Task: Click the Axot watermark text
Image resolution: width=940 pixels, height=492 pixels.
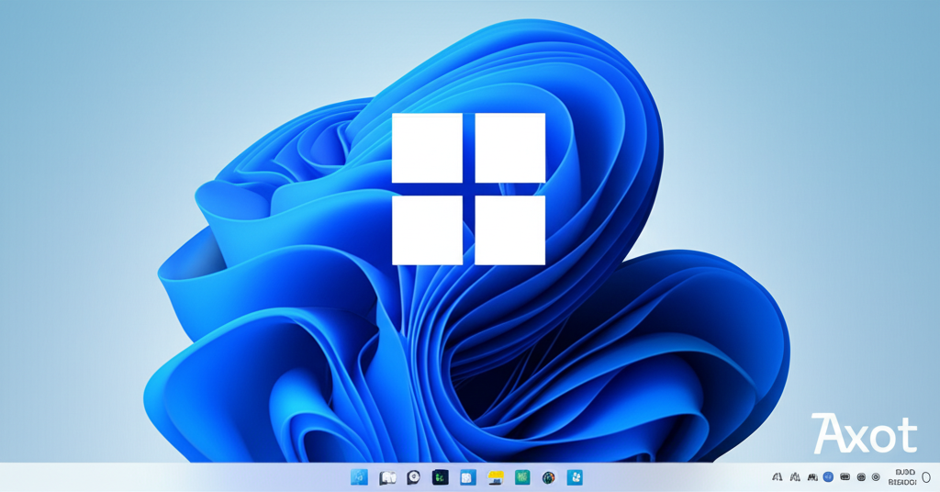Action: (864, 434)
